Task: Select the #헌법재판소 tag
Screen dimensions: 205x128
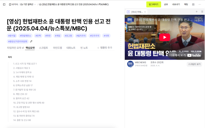Action: [25, 36]
